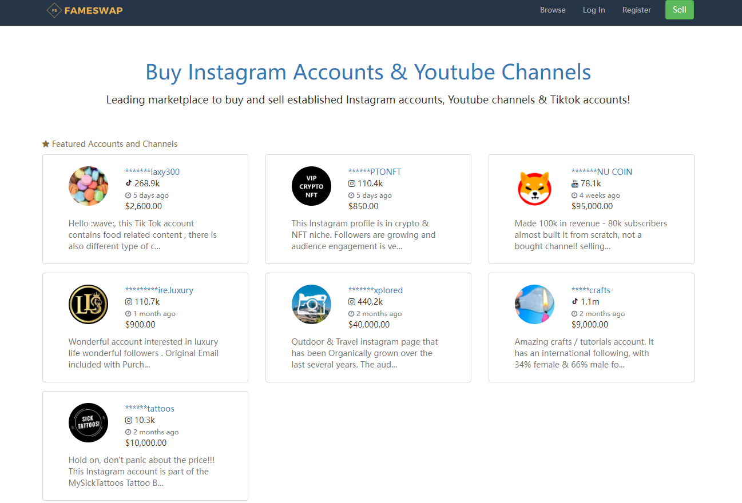Click the green Sell button

click(x=680, y=10)
